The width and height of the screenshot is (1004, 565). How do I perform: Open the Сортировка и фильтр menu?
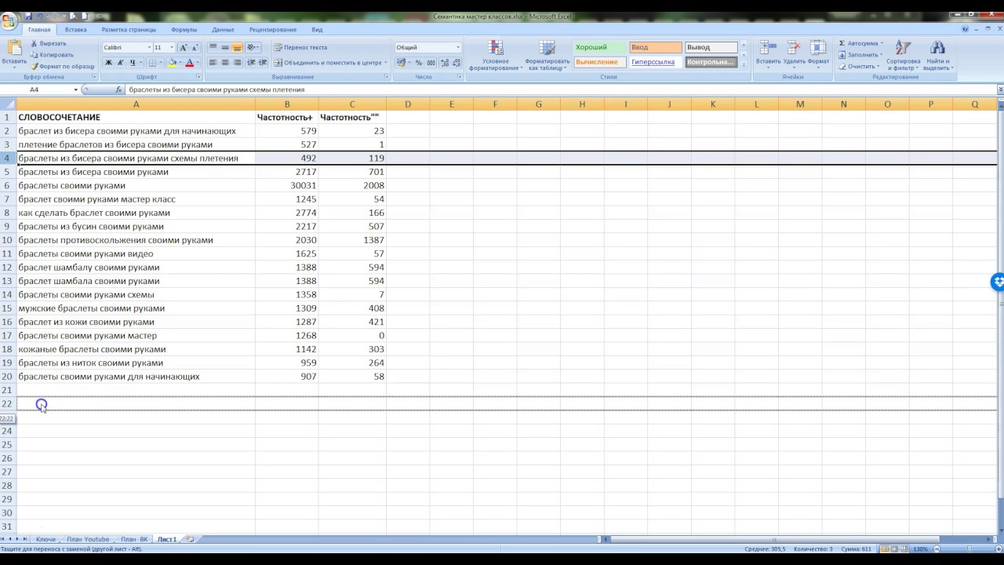click(x=904, y=55)
